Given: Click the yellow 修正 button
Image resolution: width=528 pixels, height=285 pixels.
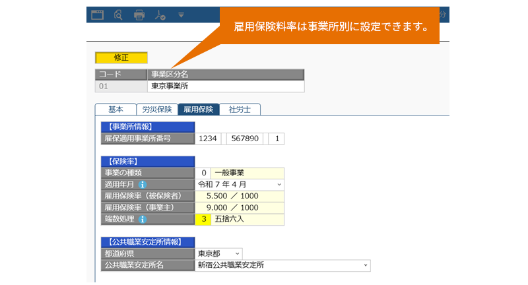Looking at the screenshot, I should [121, 57].
